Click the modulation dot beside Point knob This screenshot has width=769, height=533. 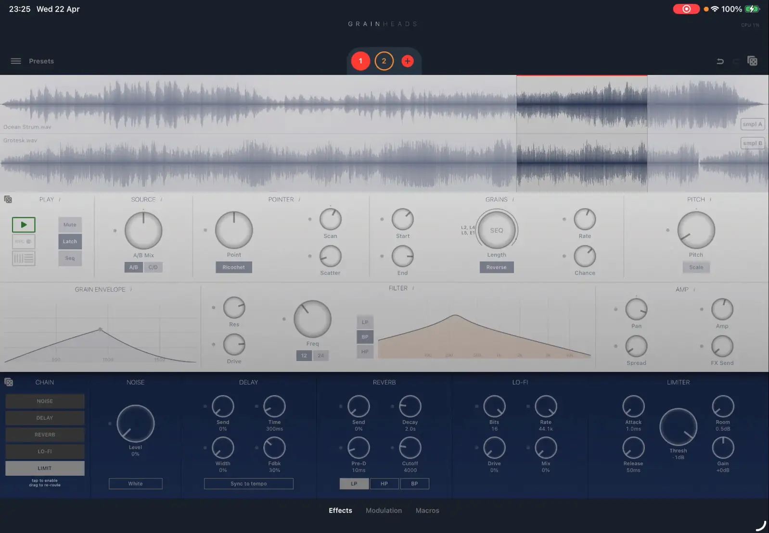(205, 230)
